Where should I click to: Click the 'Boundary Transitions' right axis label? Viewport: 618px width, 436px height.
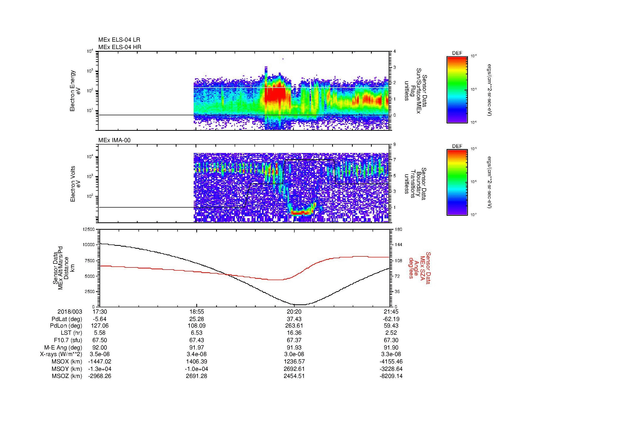pyautogui.click(x=416, y=184)
